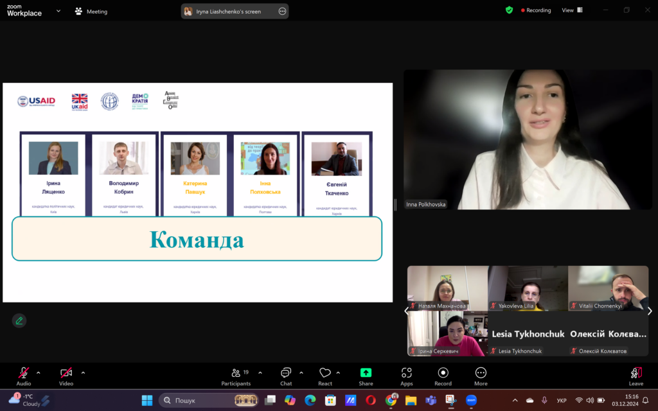
Task: Open Snipping Tool from the taskbar
Action: click(x=451, y=401)
